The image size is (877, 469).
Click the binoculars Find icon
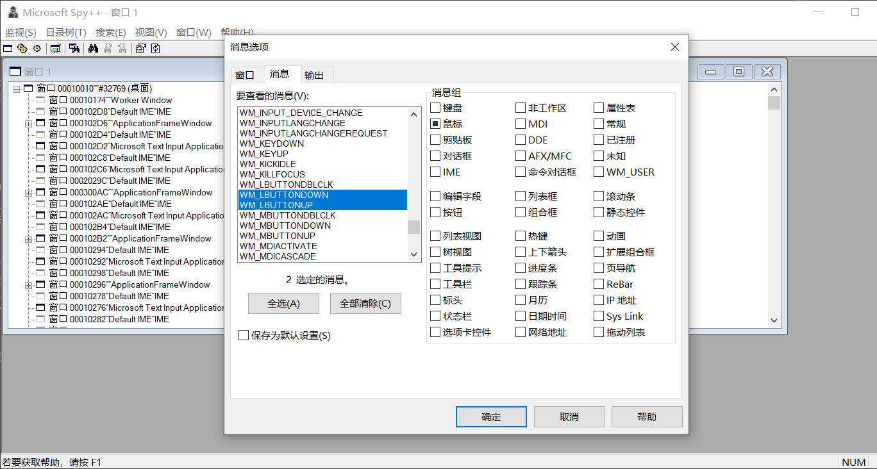[93, 48]
